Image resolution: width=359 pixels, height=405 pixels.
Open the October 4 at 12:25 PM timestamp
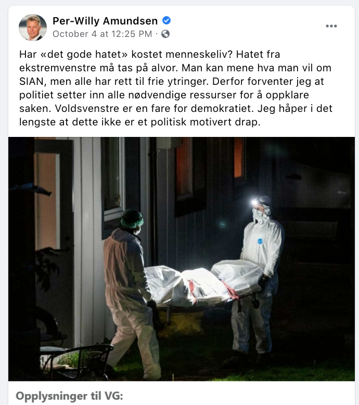(x=102, y=34)
